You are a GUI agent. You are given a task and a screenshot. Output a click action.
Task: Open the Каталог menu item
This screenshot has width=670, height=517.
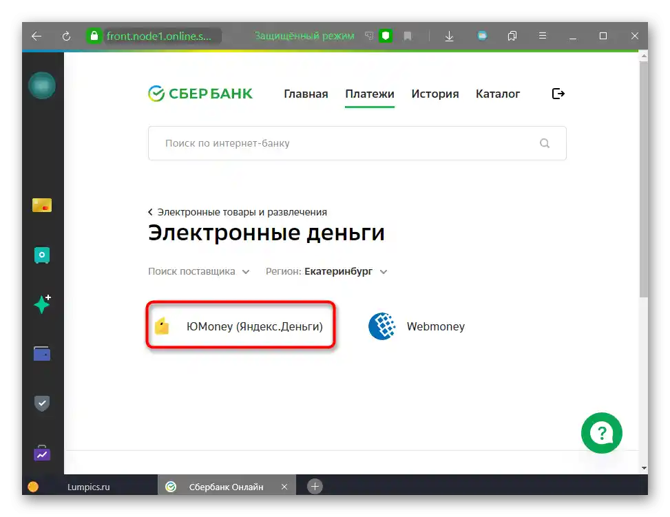498,94
